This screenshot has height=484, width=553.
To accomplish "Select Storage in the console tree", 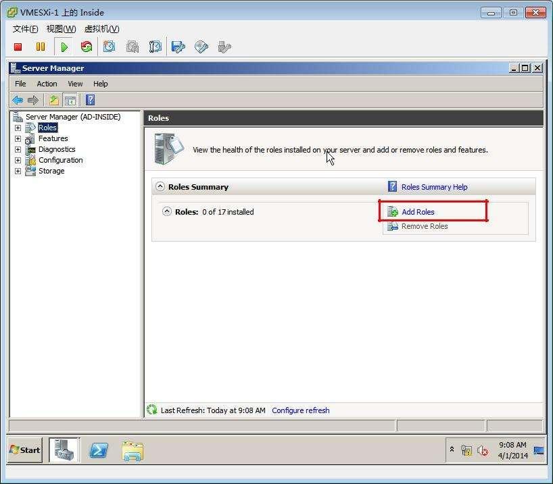I will coord(51,171).
